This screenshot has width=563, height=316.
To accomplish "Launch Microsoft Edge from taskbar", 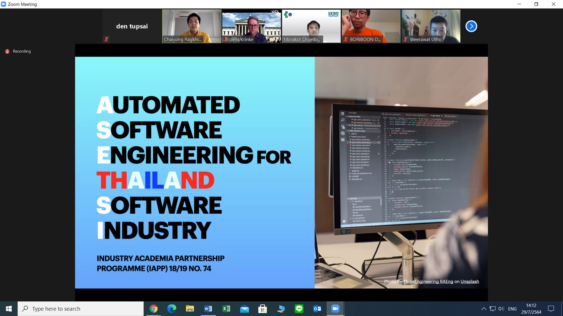I will [x=172, y=309].
